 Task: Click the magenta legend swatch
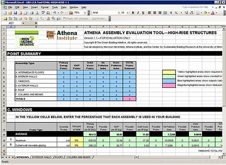pyautogui.click(x=169, y=86)
